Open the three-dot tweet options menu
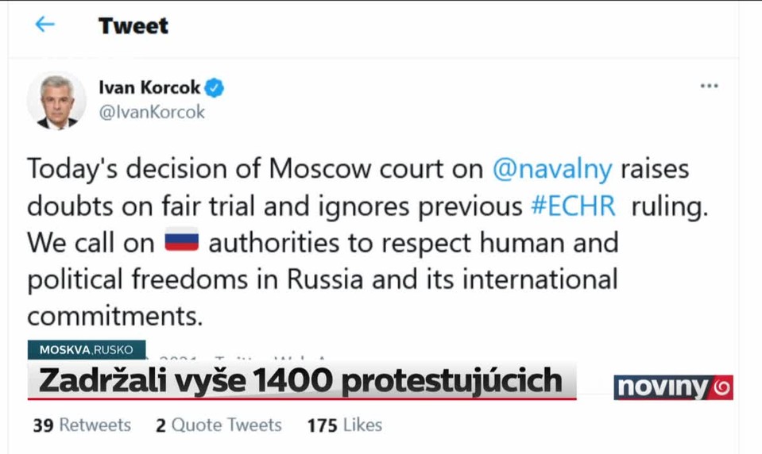The height and width of the screenshot is (454, 762). [709, 86]
